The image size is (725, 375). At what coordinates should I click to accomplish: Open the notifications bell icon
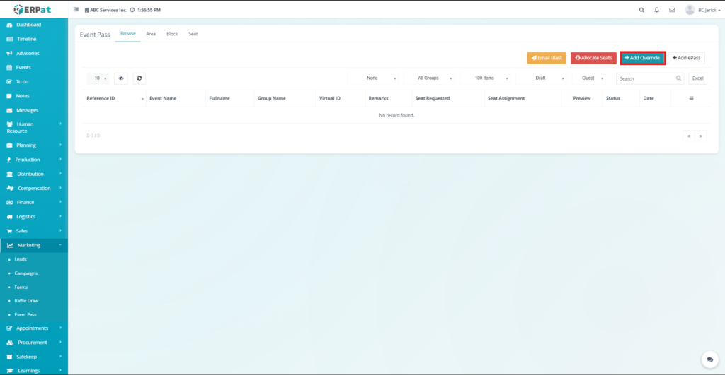657,10
